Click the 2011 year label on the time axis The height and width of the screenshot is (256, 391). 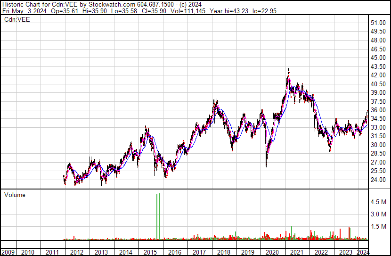[x=52, y=252]
